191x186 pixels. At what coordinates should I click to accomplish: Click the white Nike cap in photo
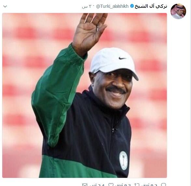(114, 62)
